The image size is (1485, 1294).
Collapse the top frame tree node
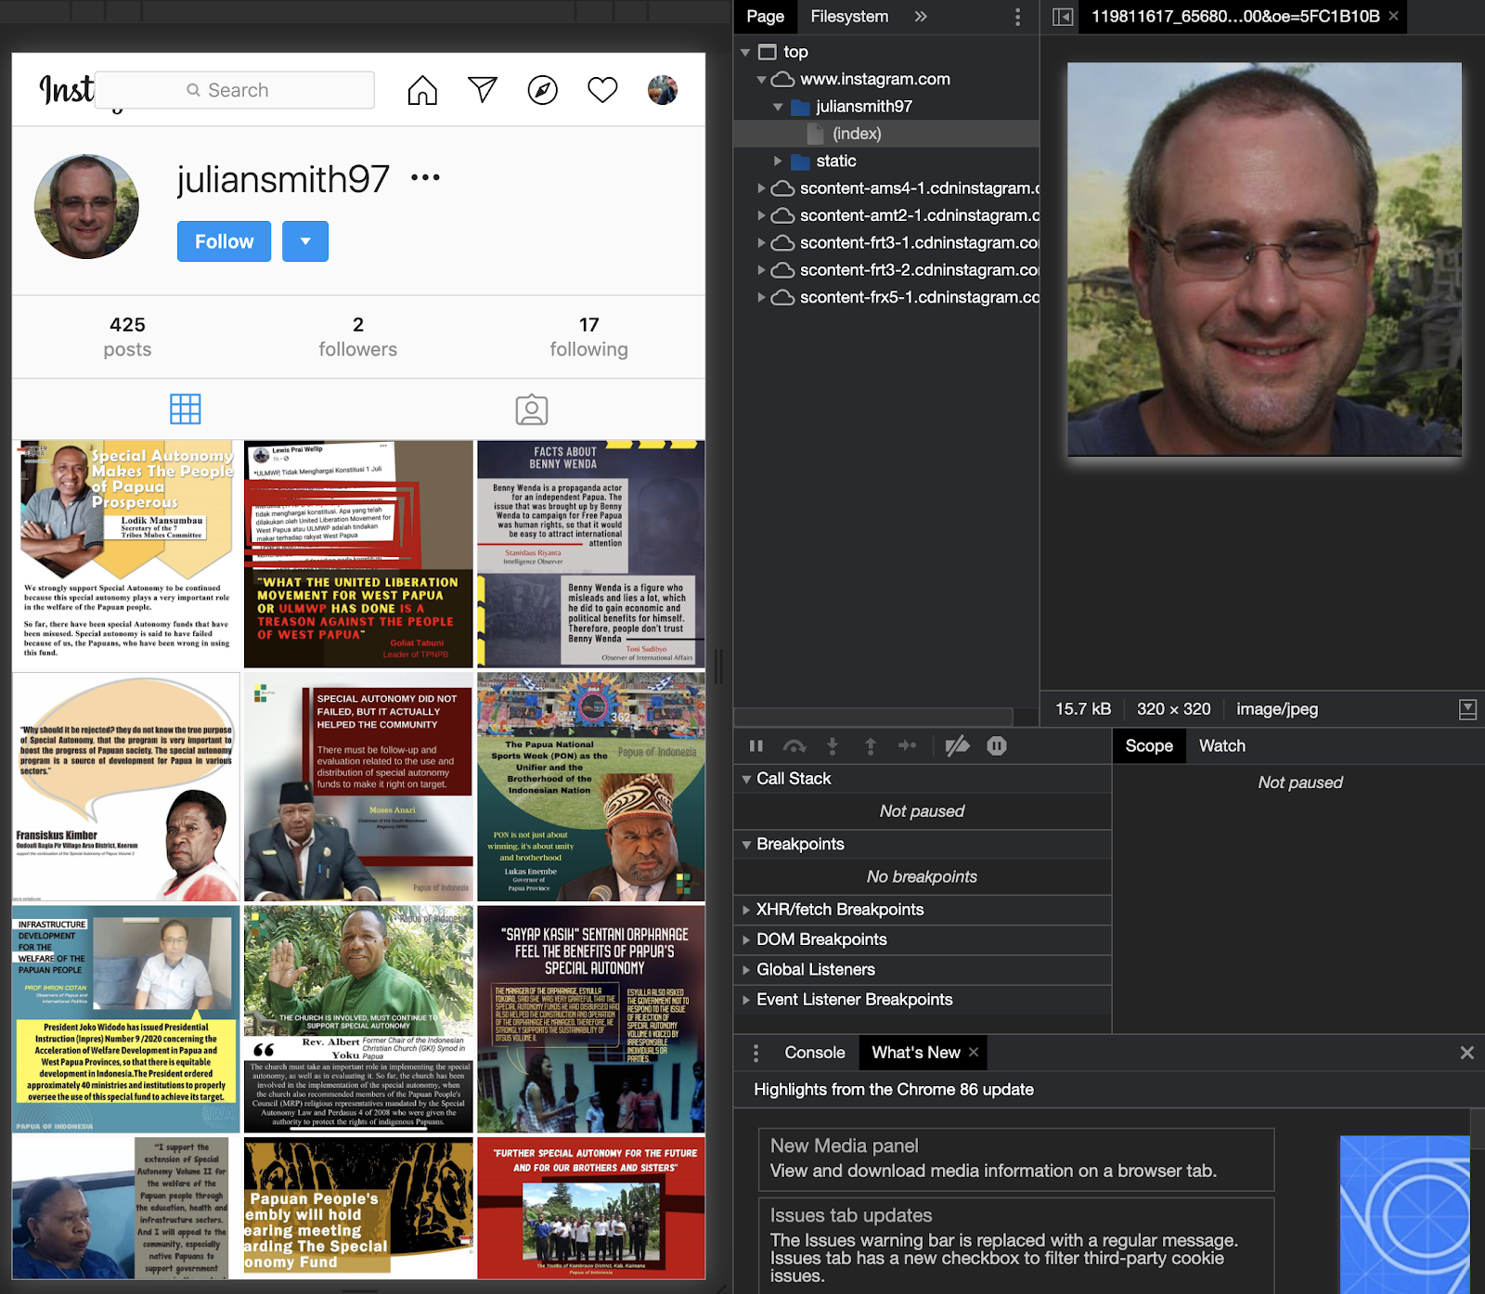[745, 52]
